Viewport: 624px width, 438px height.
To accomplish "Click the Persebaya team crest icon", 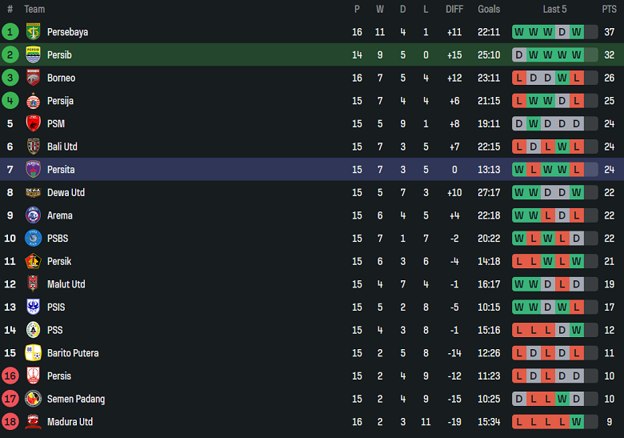I will (33, 32).
